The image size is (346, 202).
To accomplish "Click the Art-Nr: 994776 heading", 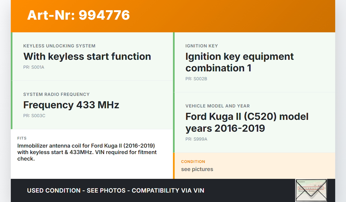I will click(x=78, y=15).
